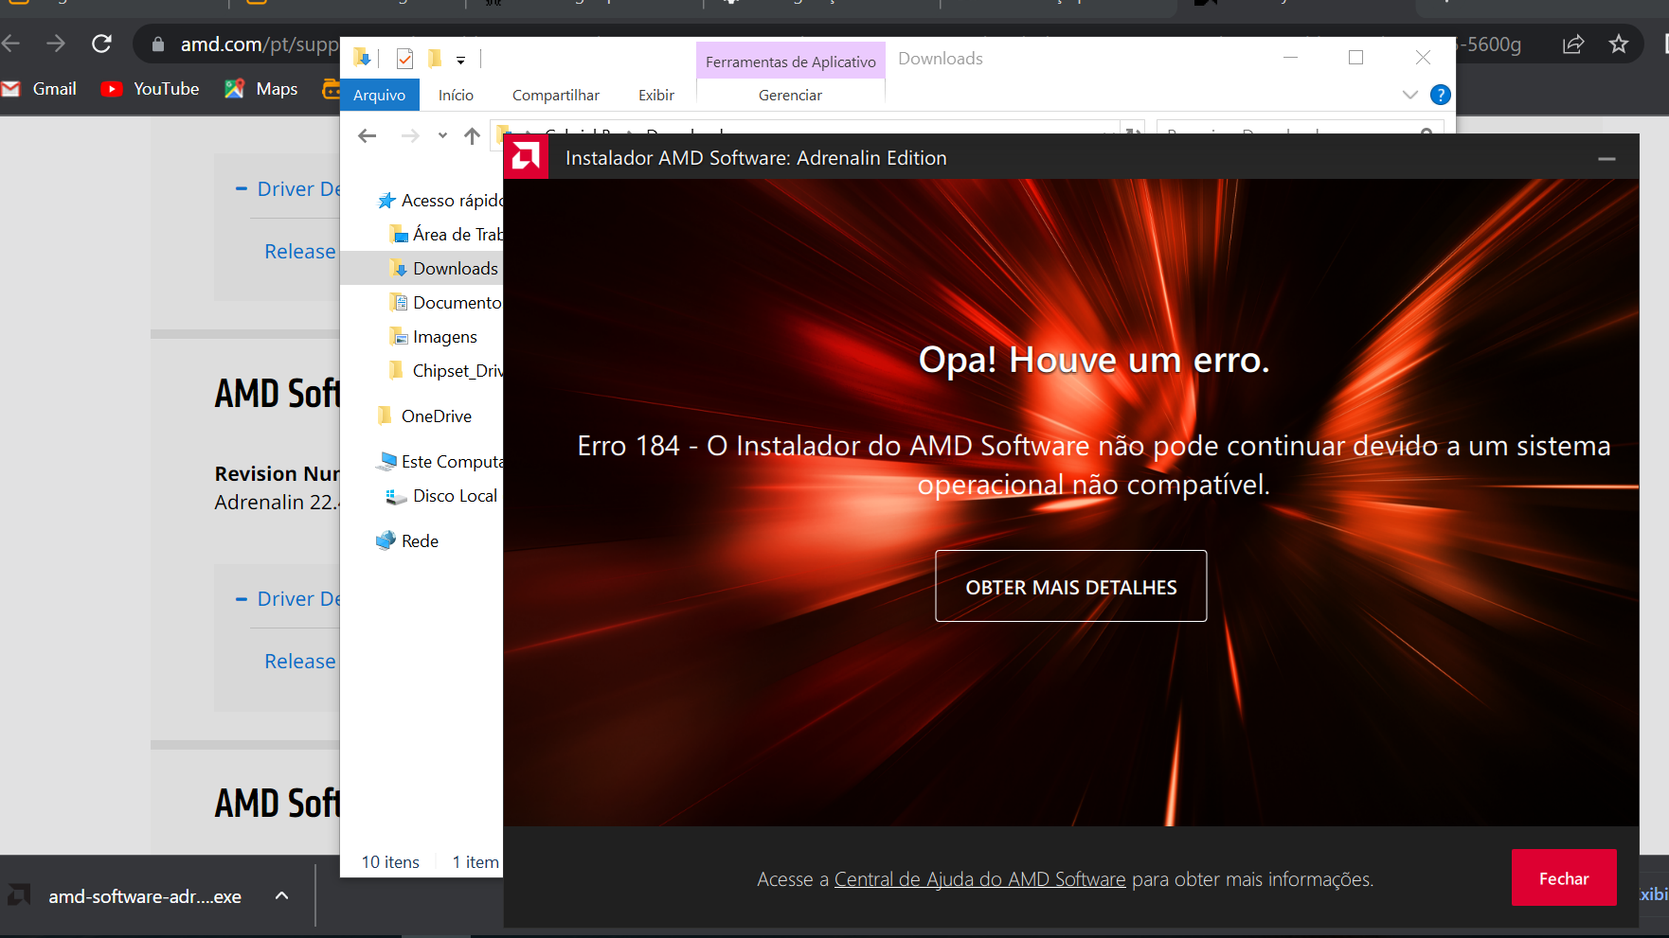Click the Downloads folder icon in Explorer title bar

pos(362,59)
